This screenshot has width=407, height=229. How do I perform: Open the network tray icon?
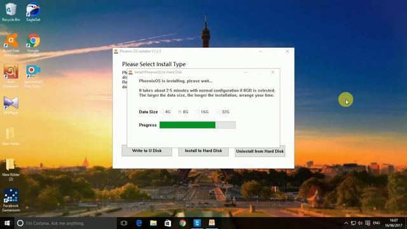click(x=354, y=223)
